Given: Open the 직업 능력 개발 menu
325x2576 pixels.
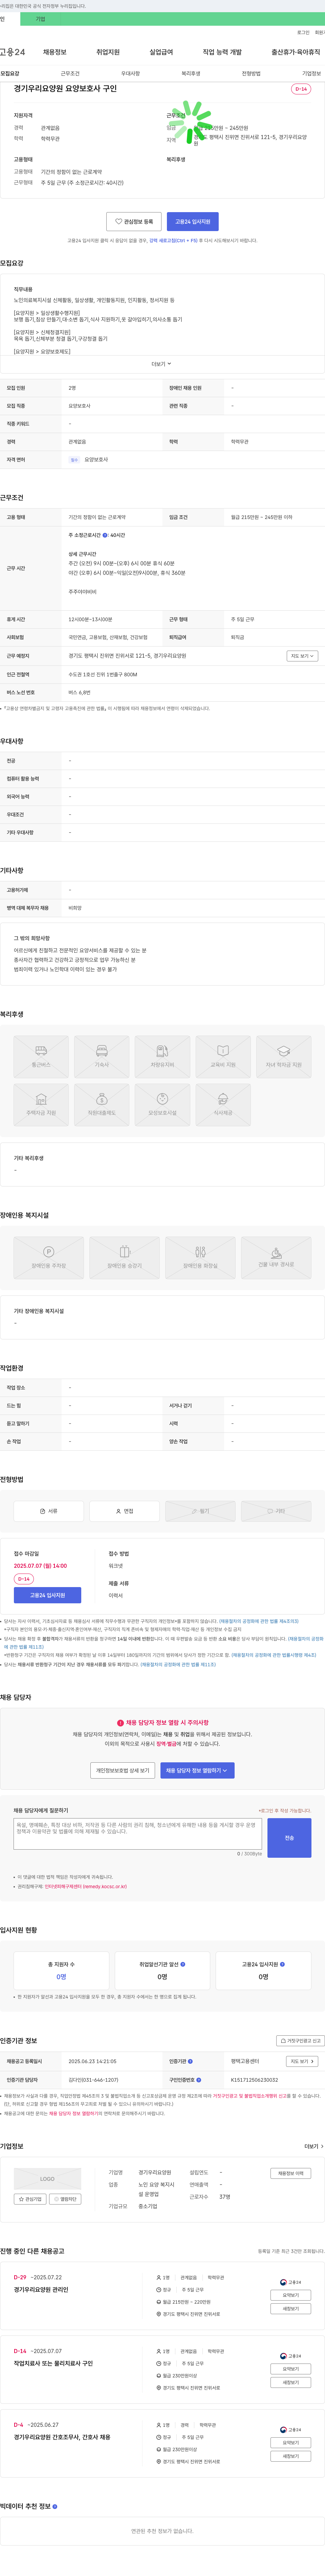Looking at the screenshot, I should click(x=222, y=52).
